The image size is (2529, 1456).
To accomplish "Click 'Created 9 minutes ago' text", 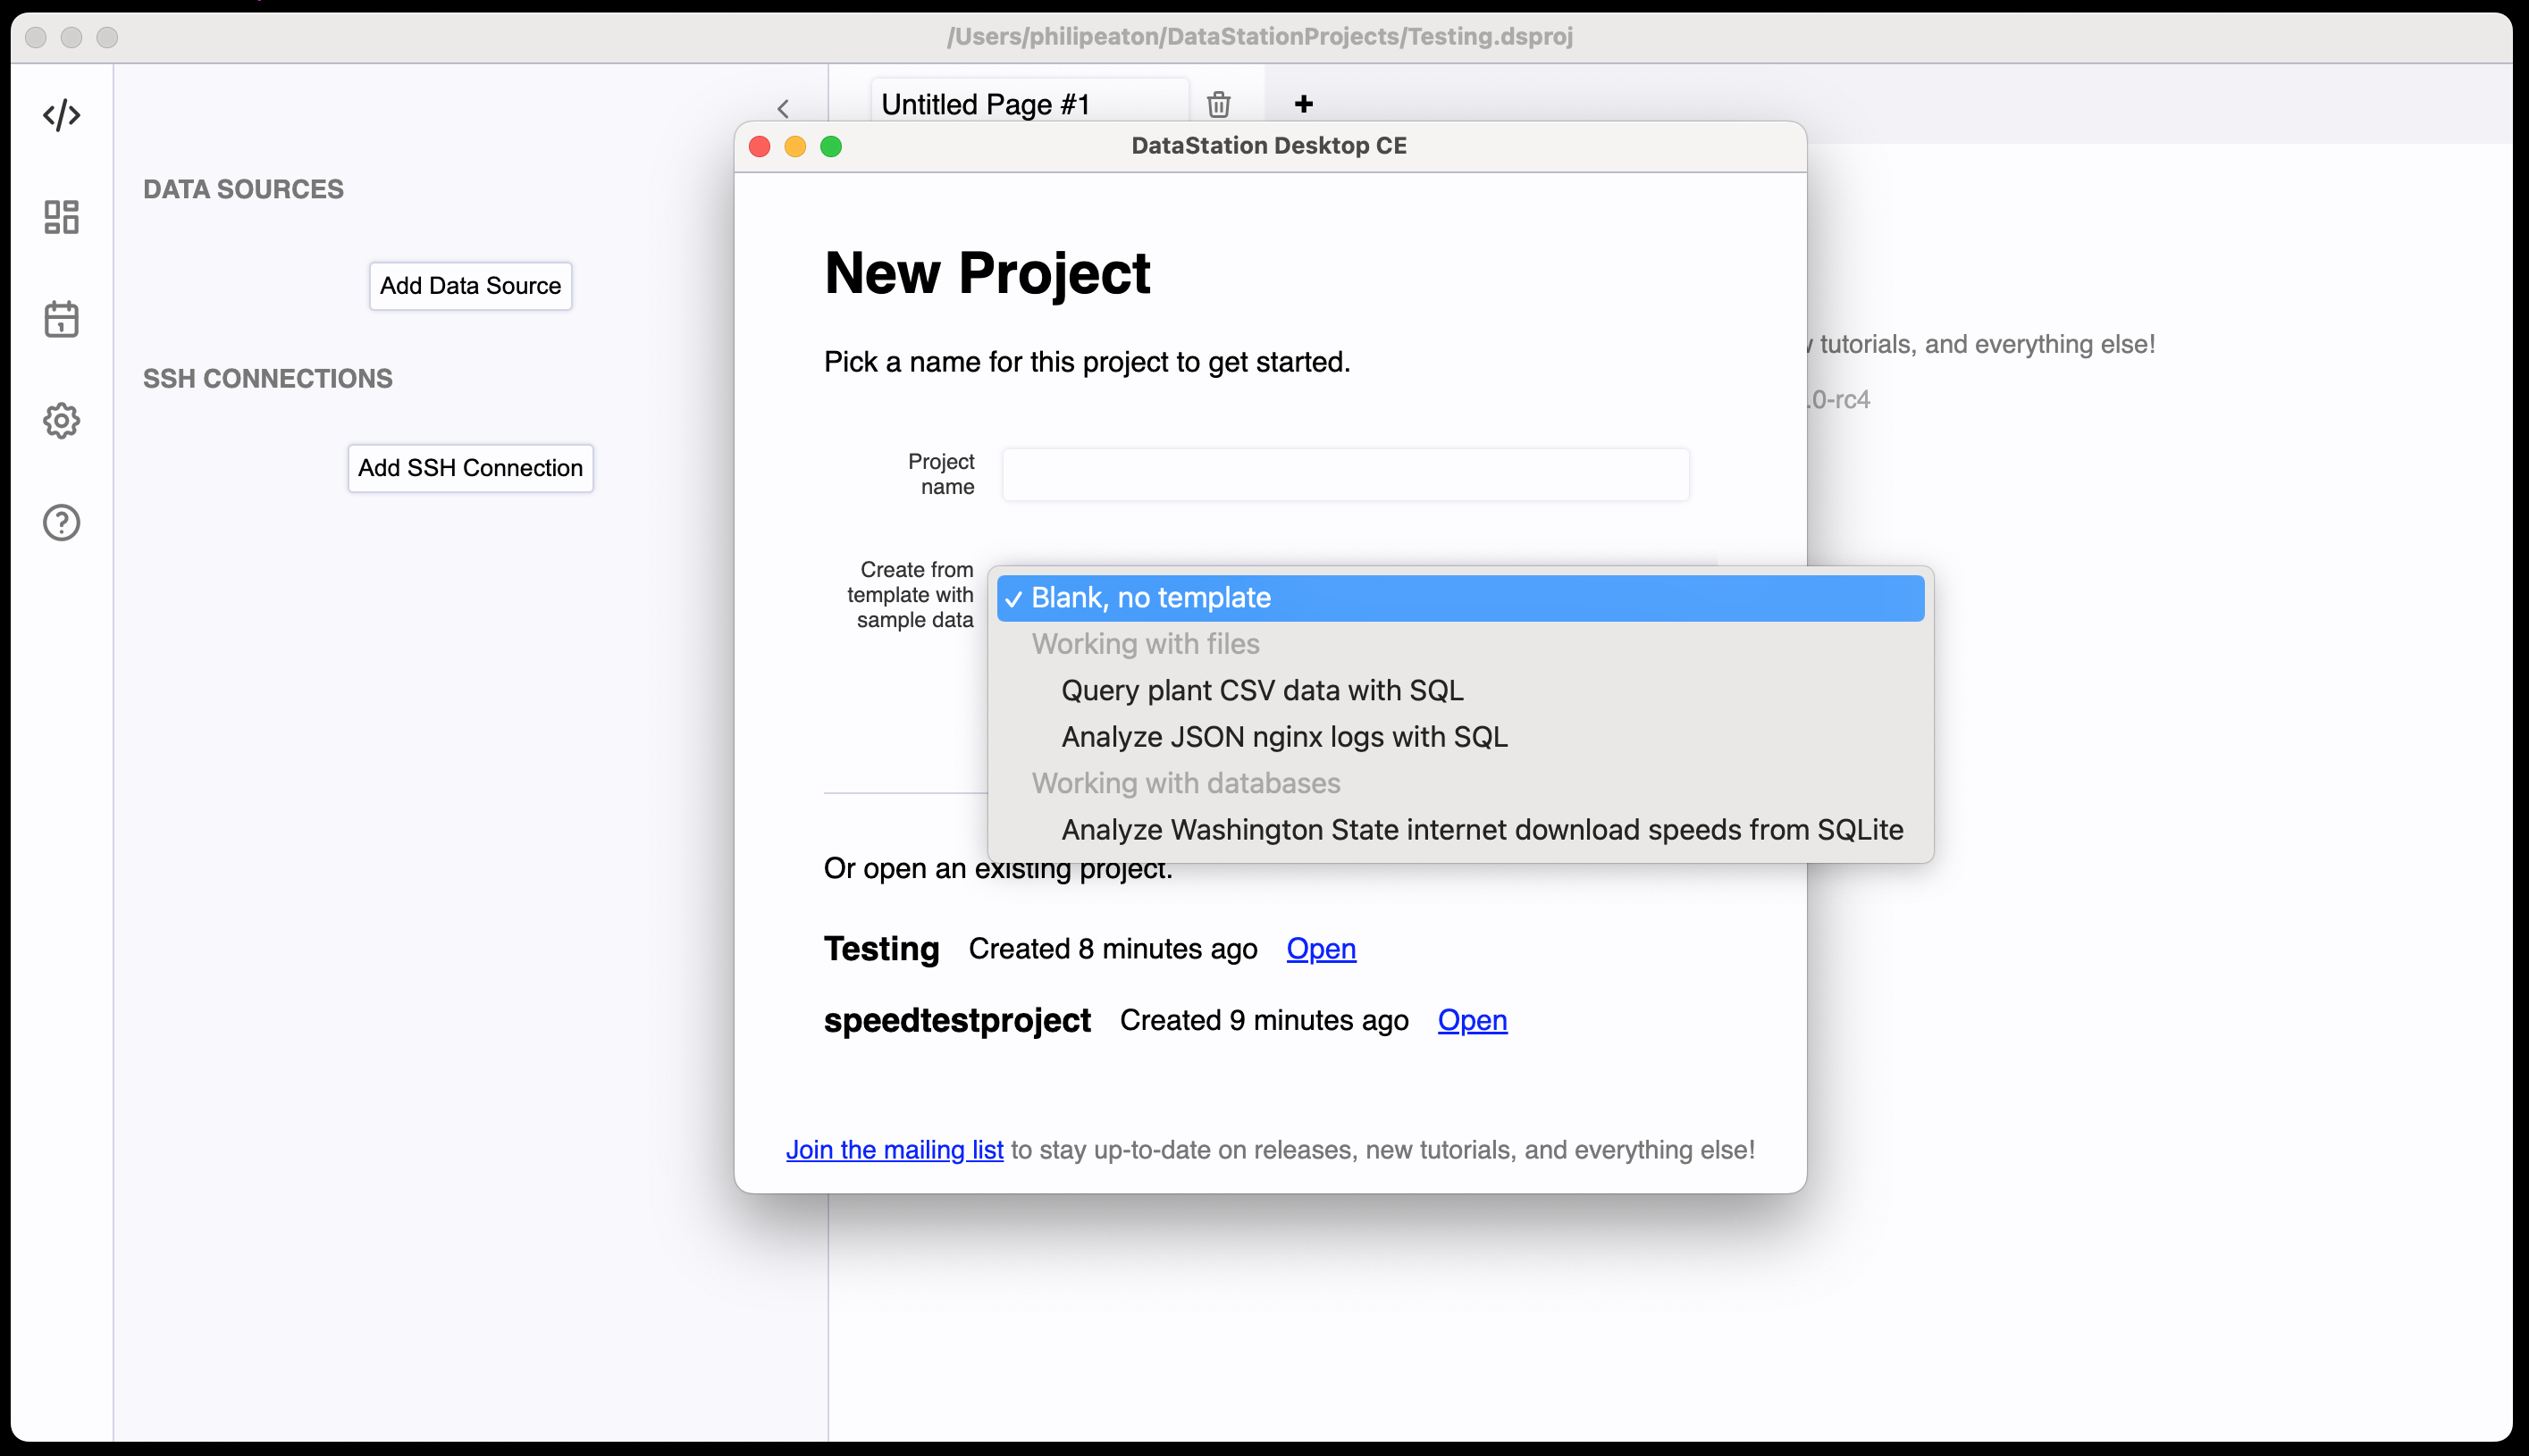I will coord(1264,1020).
